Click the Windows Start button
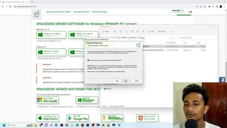227x128 pixels. [4, 125]
